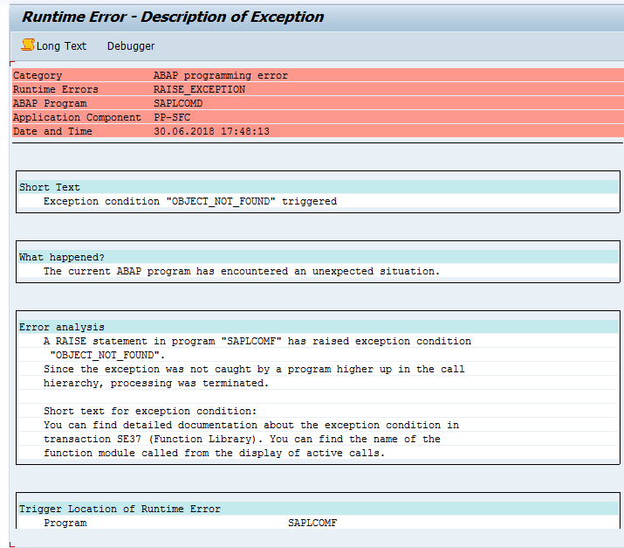
Task: Select the ABAP programming error category value
Action: click(x=220, y=76)
